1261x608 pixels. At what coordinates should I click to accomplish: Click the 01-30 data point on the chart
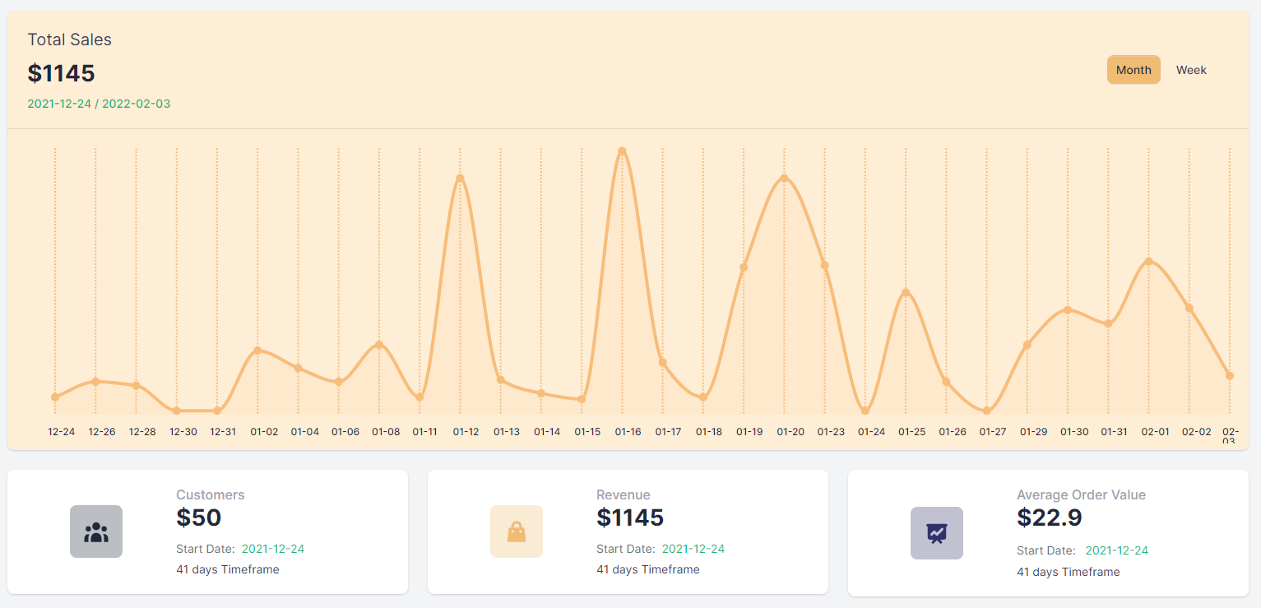1068,309
